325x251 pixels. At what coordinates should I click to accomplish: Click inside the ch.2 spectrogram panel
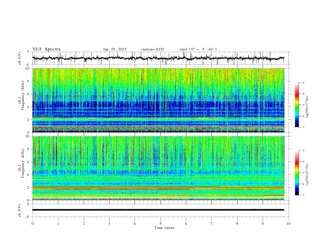[158, 168]
